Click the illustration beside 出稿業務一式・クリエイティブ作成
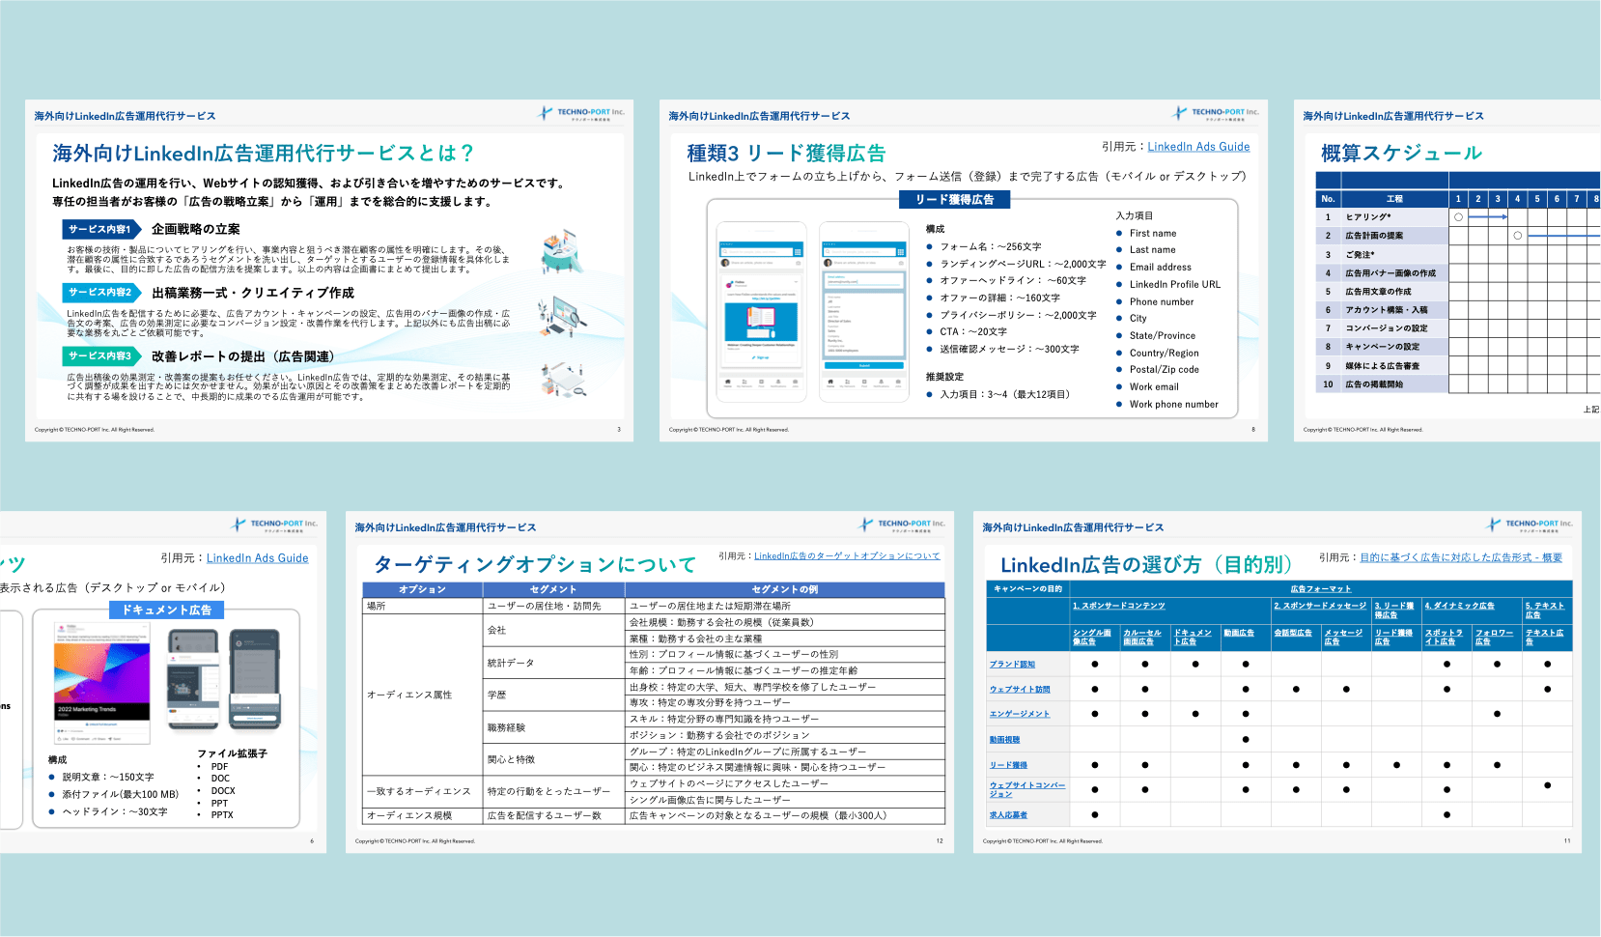The width and height of the screenshot is (1601, 937). [562, 315]
